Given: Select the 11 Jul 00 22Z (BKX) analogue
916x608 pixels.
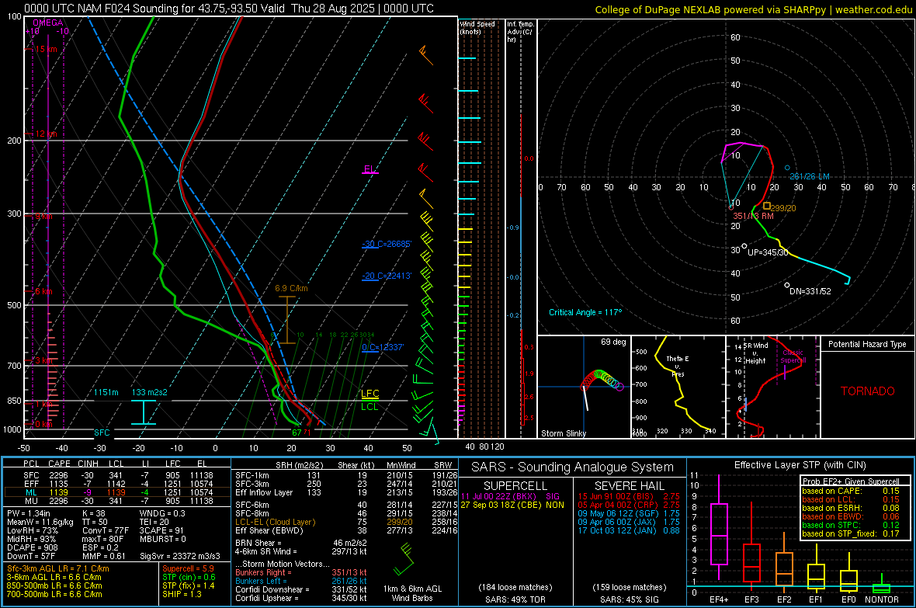Looking at the screenshot, I should tap(511, 496).
